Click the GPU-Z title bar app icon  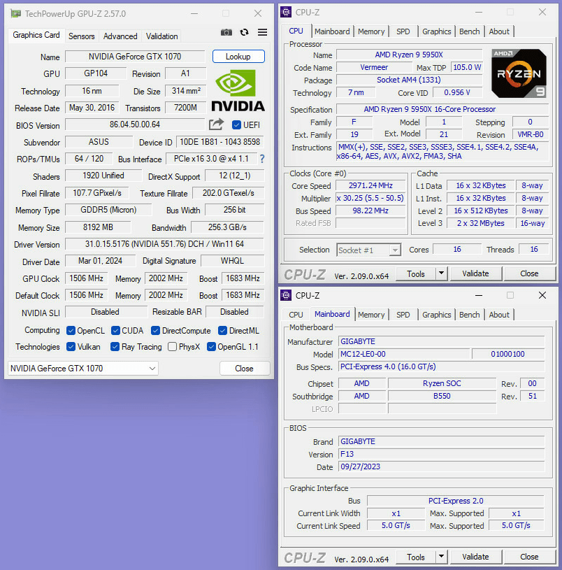click(x=15, y=14)
